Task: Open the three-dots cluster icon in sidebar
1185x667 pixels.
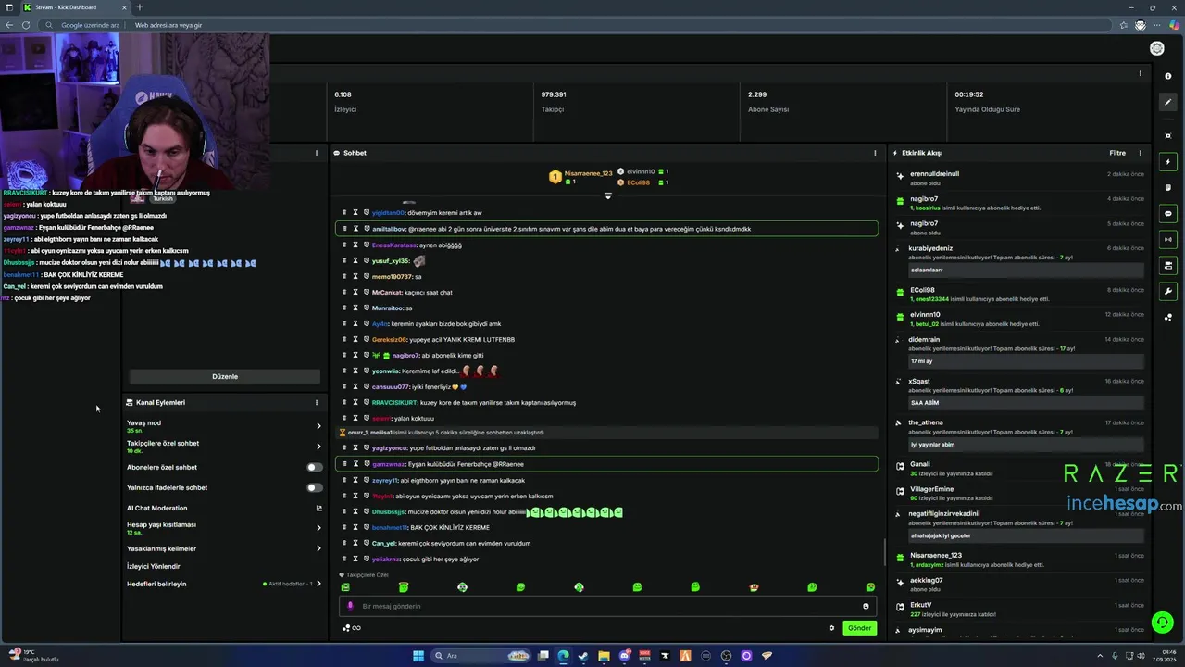Action: (x=1168, y=317)
